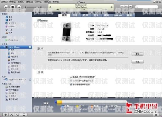
Task: Toggle auto-sync when this iPhone is connected
Action: coord(71,77)
